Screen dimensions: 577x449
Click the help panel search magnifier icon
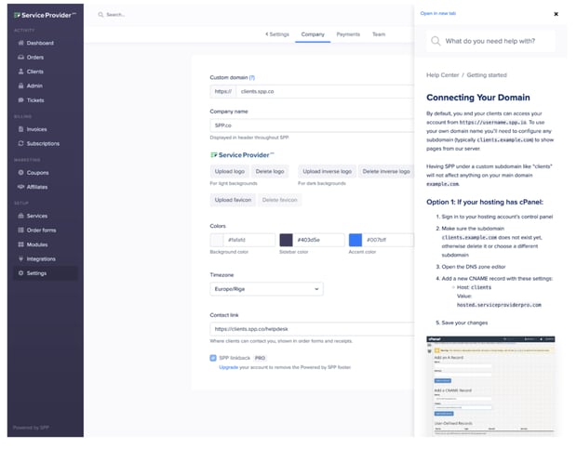[x=436, y=41]
